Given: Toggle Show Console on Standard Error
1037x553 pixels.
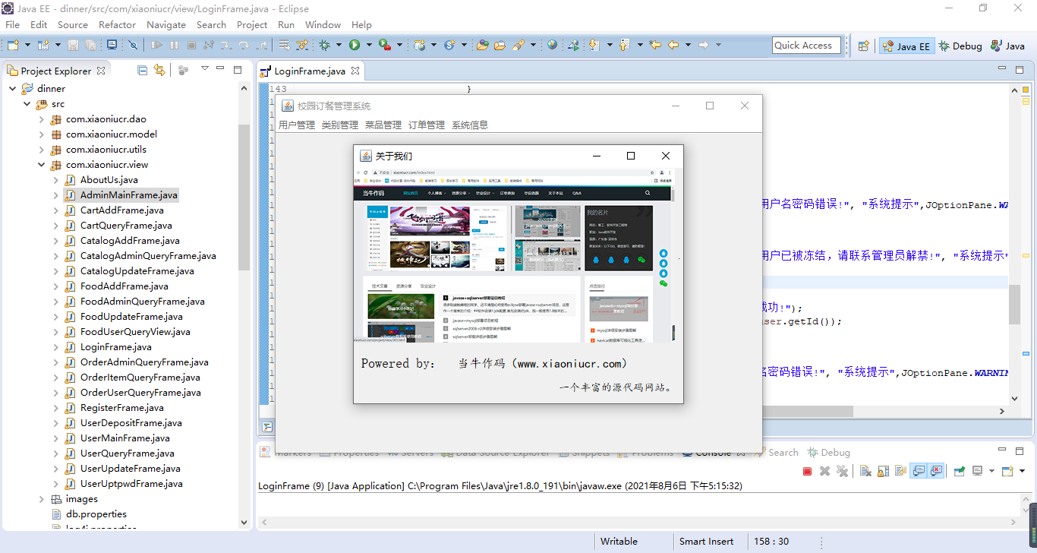Looking at the screenshot, I should [x=936, y=471].
